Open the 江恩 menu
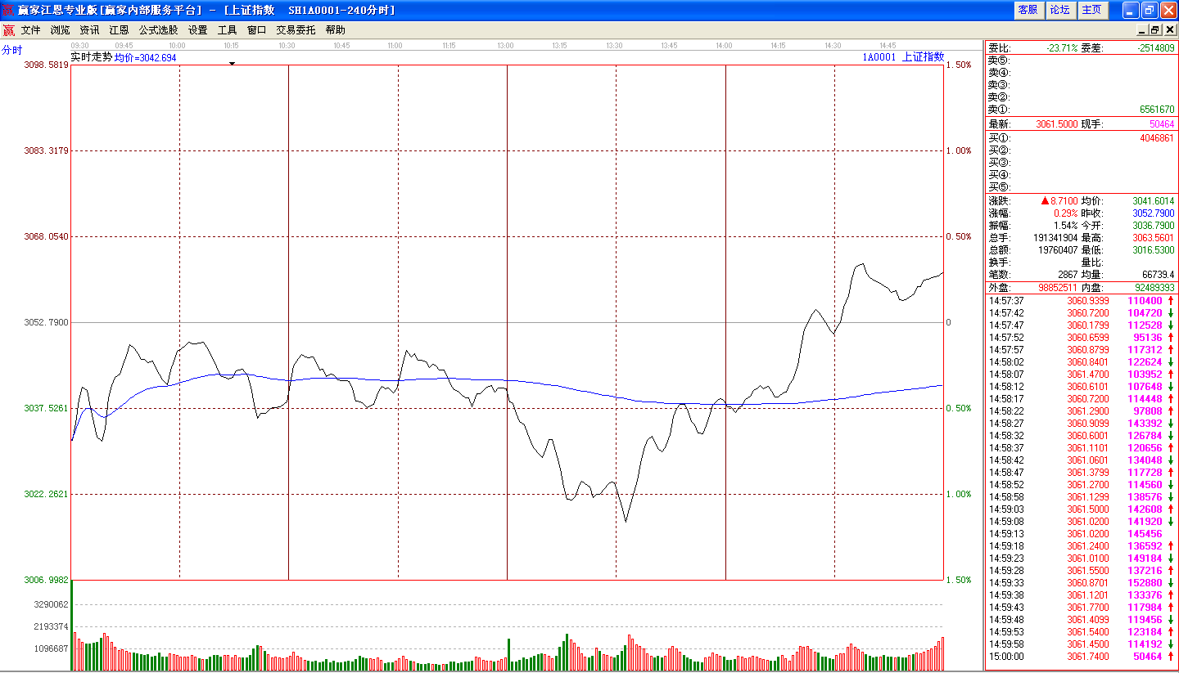 [x=119, y=30]
